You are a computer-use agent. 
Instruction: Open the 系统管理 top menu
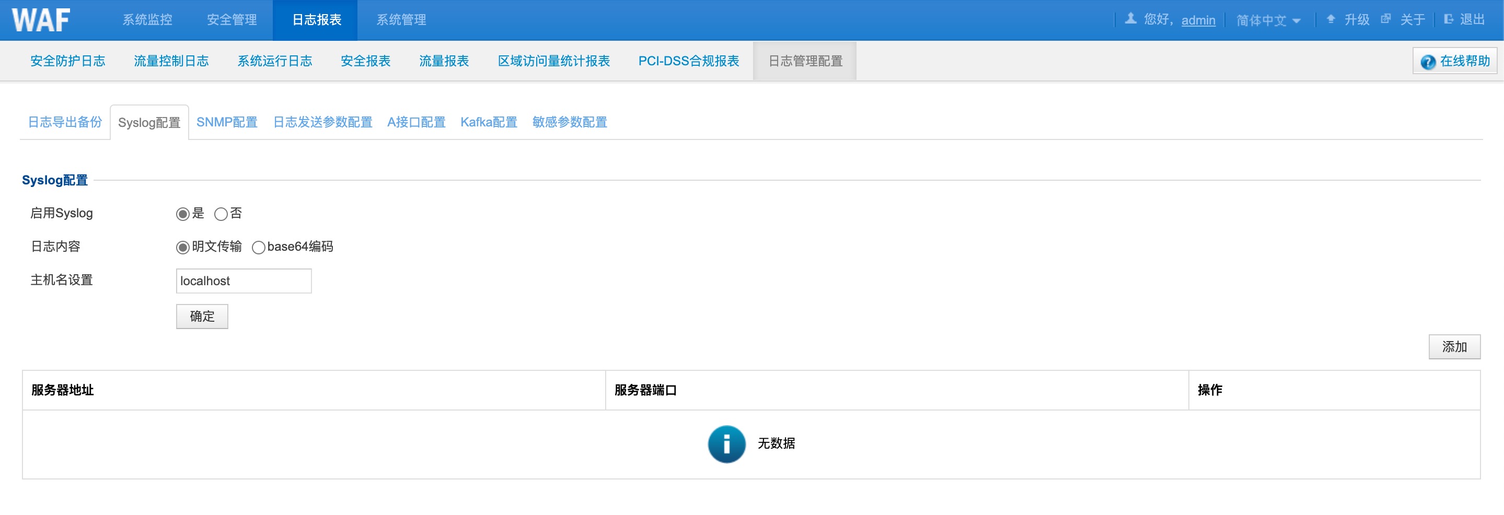(401, 20)
